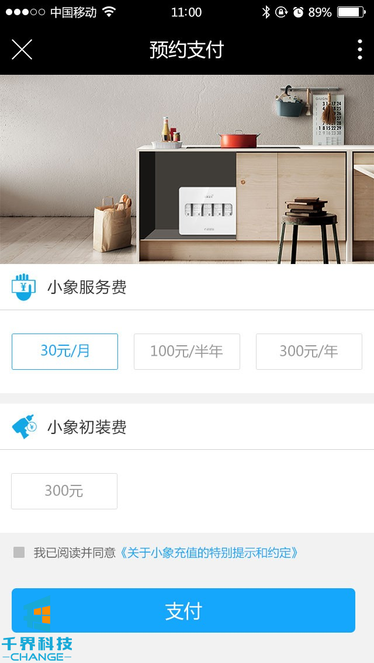
Task: Tap the alarm clock status icon
Action: coord(298,12)
